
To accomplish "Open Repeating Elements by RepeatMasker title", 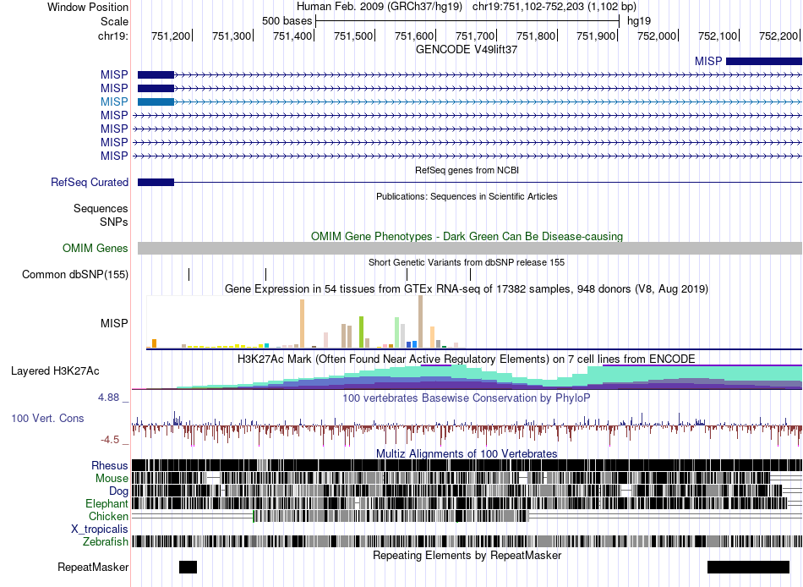I will click(x=467, y=555).
